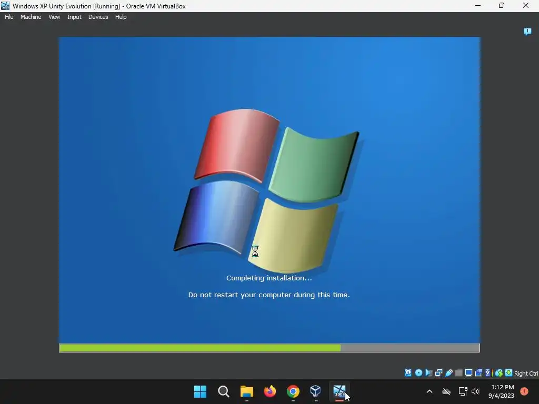Click the Windows flag logo in VM
This screenshot has width=539, height=404.
(x=266, y=190)
